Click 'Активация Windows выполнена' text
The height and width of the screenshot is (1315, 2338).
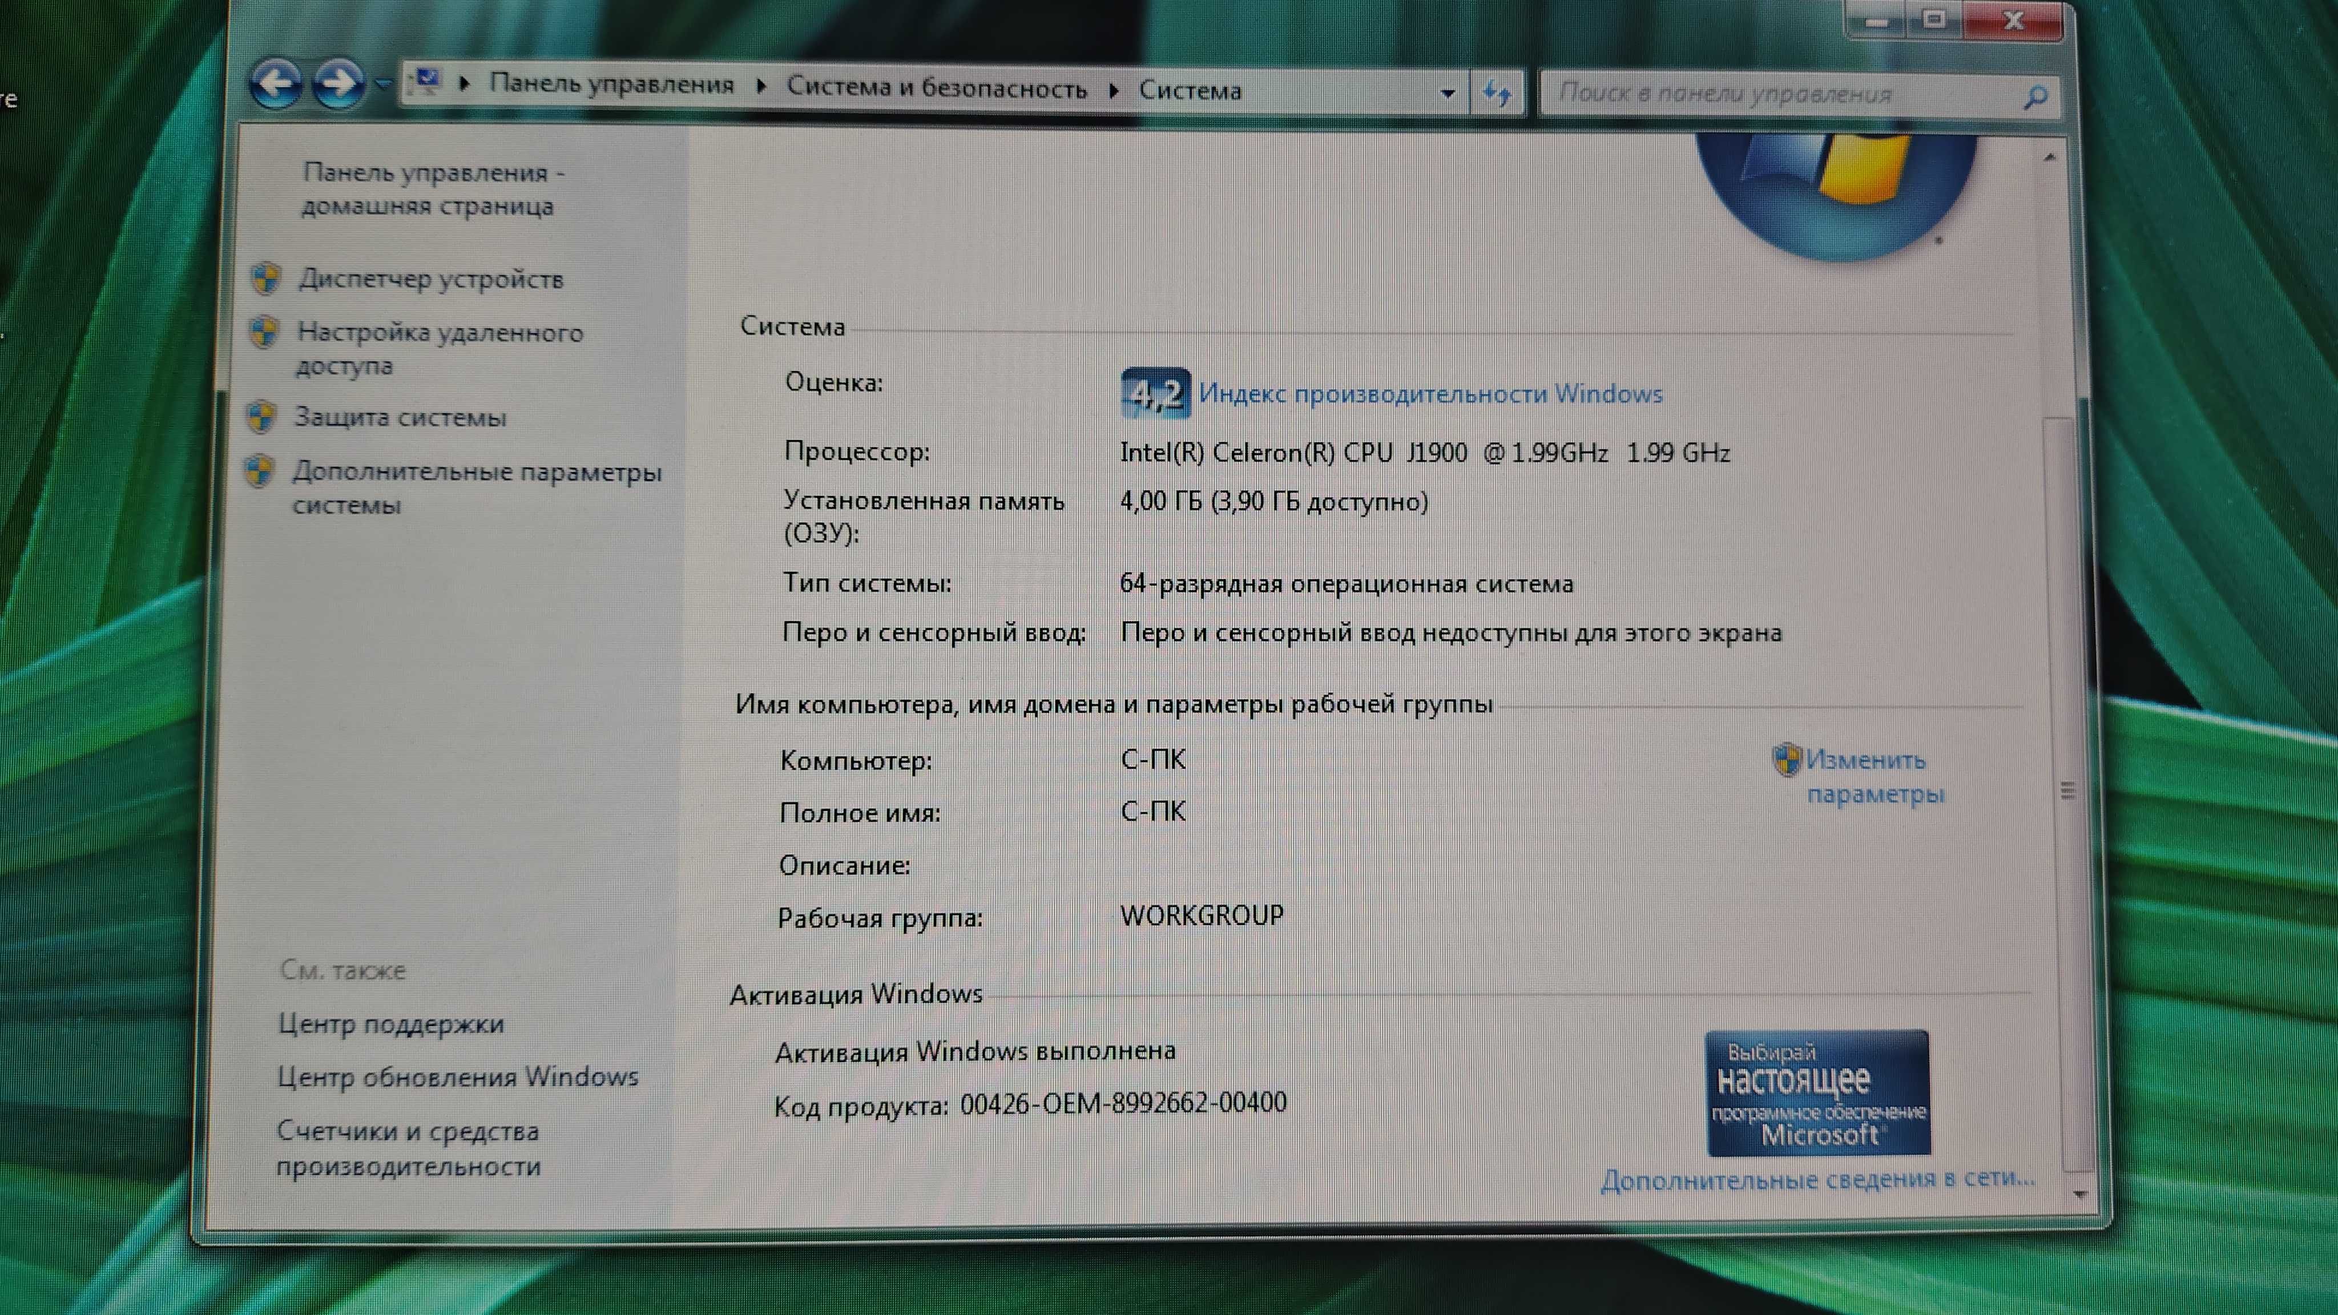pyautogui.click(x=975, y=1051)
